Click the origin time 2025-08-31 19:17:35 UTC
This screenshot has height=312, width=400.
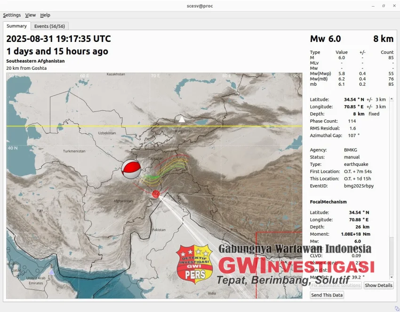coord(58,39)
